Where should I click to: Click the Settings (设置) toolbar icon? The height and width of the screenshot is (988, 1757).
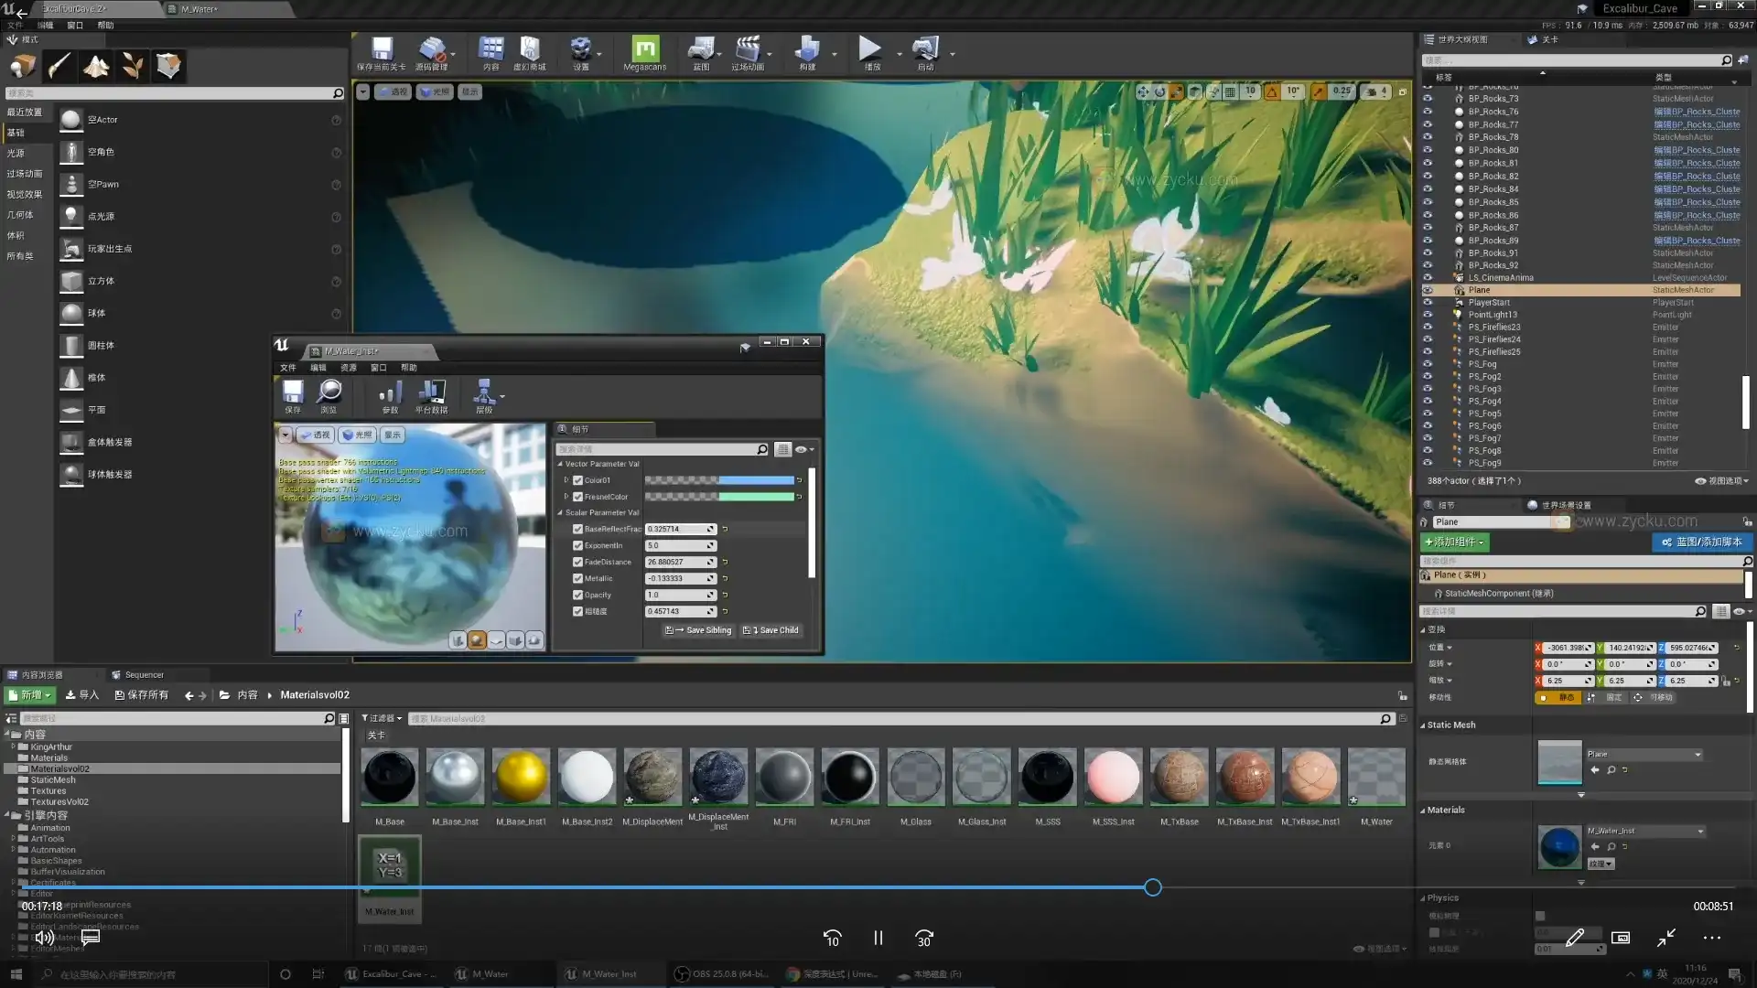tap(581, 50)
